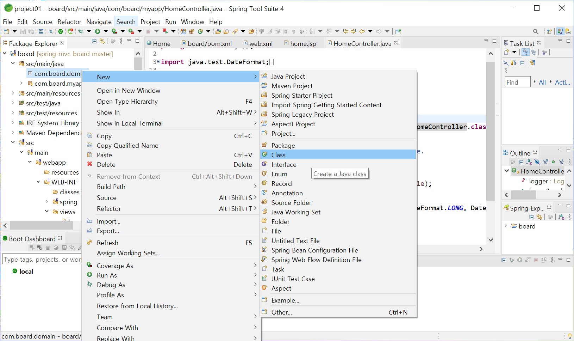
Task: Toggle Link with Editor in Package Explorer
Action: tap(102, 41)
